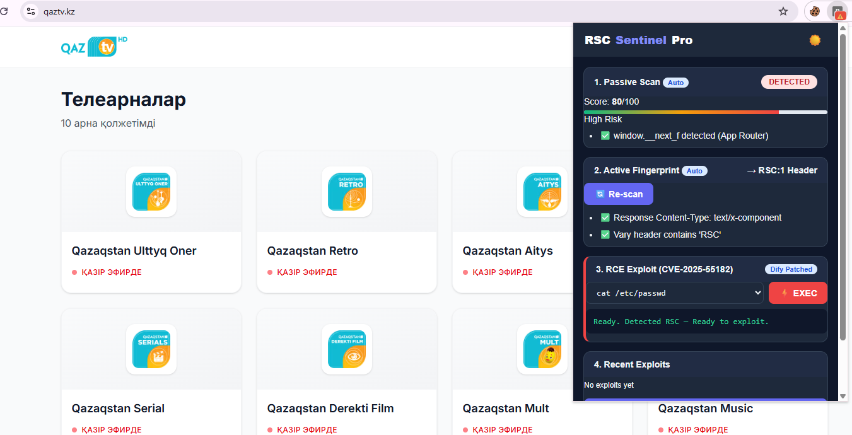Click the DETECTED status badge
The width and height of the screenshot is (852, 435).
tap(789, 82)
